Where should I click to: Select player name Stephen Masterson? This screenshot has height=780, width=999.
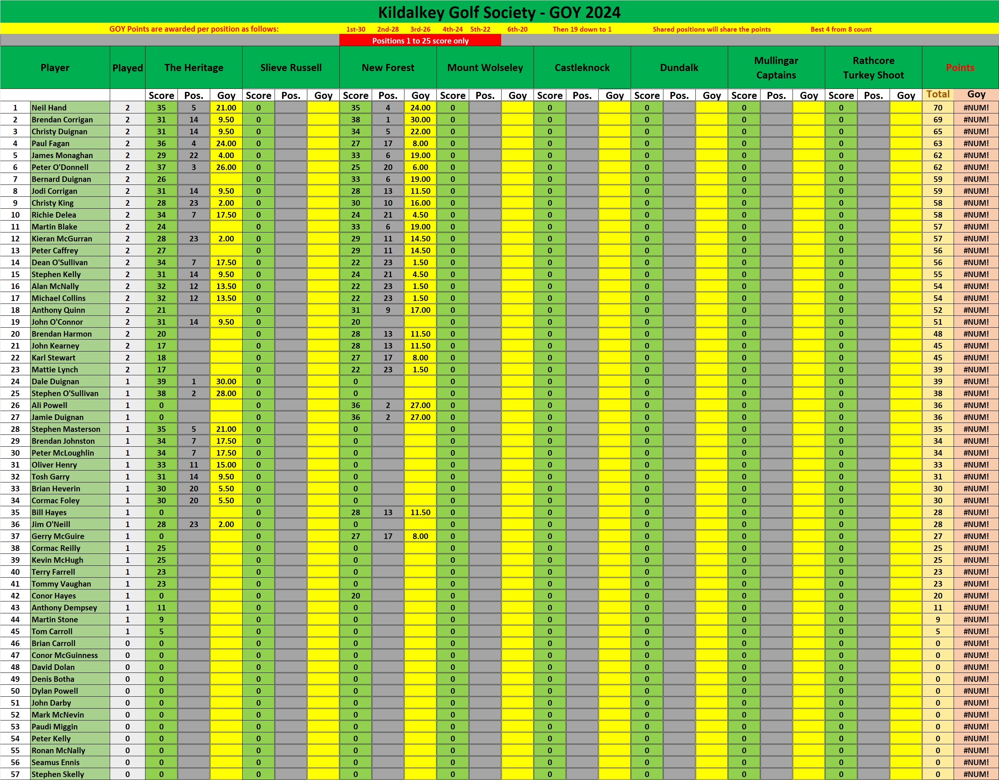[x=70, y=429]
